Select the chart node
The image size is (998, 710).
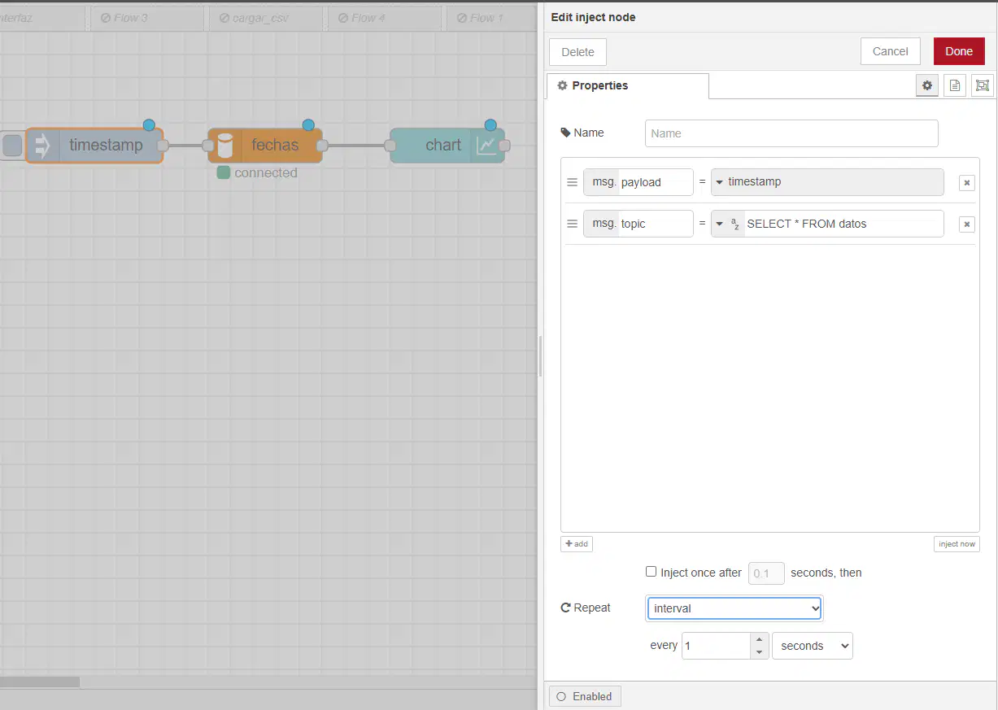[x=447, y=146]
